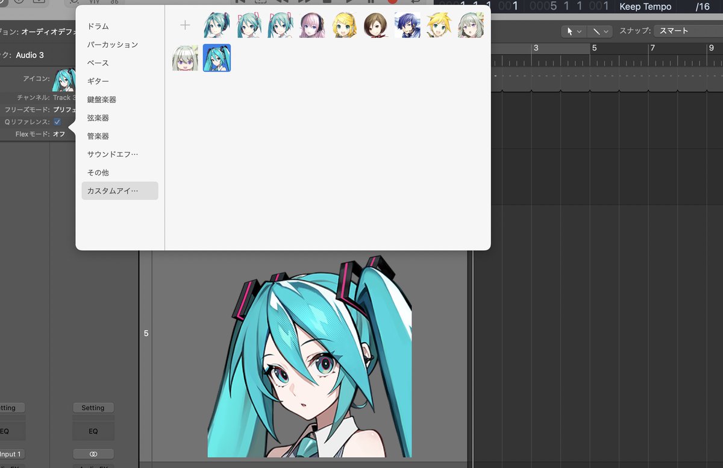
Task: Click the fully visible EQ thumbnail
Action: 93,431
